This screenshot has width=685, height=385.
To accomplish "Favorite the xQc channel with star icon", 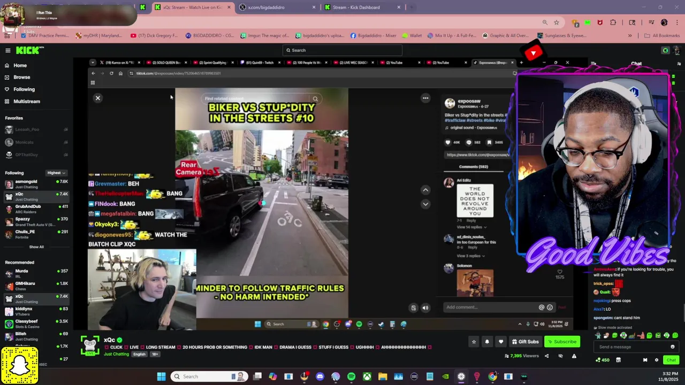I will [474, 342].
